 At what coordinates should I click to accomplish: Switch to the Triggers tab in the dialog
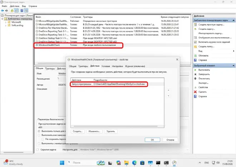[83, 66]
